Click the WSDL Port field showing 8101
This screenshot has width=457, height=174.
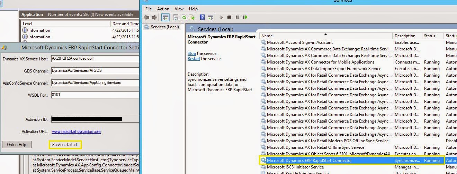[x=95, y=95]
